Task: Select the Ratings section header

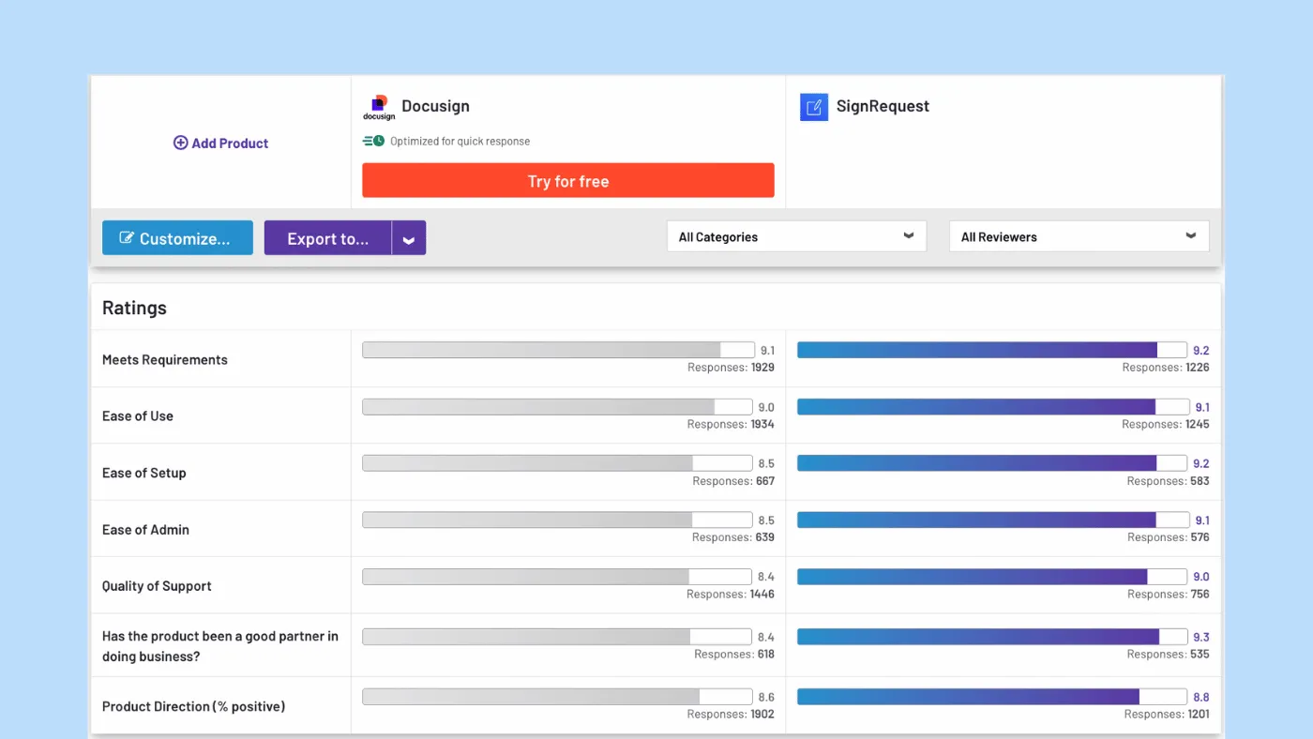Action: tap(134, 307)
